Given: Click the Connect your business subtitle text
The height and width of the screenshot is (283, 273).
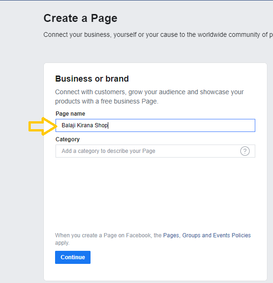Looking at the screenshot, I should coord(158,35).
